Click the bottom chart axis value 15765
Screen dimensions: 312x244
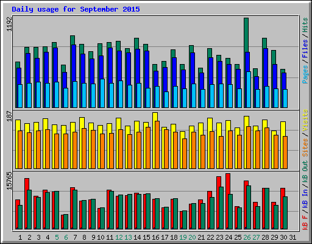coord(9,181)
